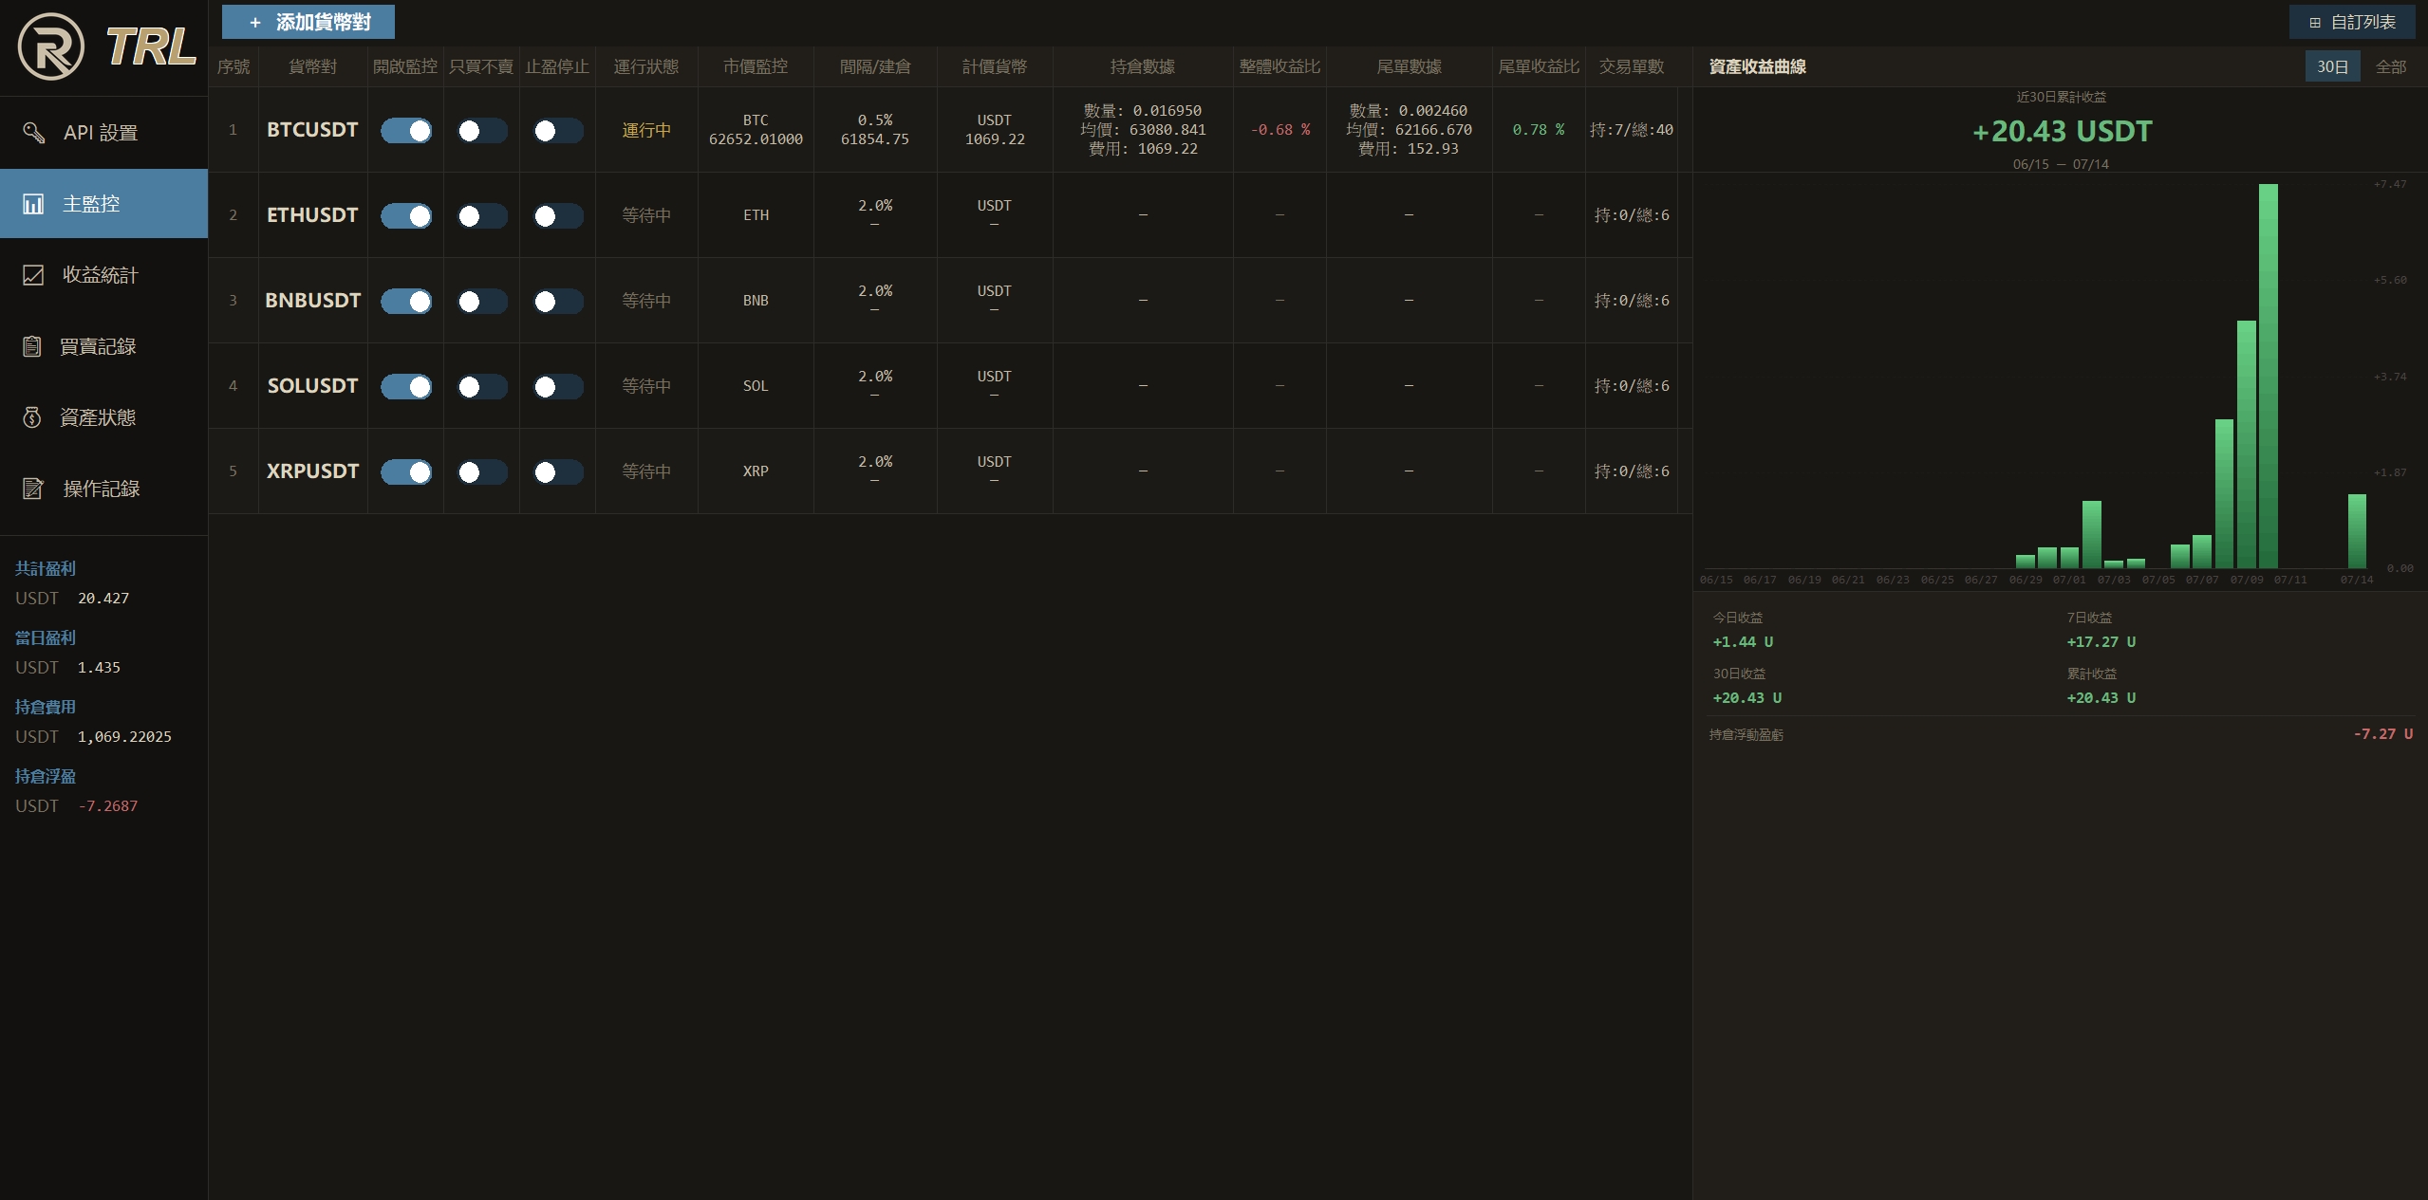Click the 貨幣對 column header

(x=312, y=66)
